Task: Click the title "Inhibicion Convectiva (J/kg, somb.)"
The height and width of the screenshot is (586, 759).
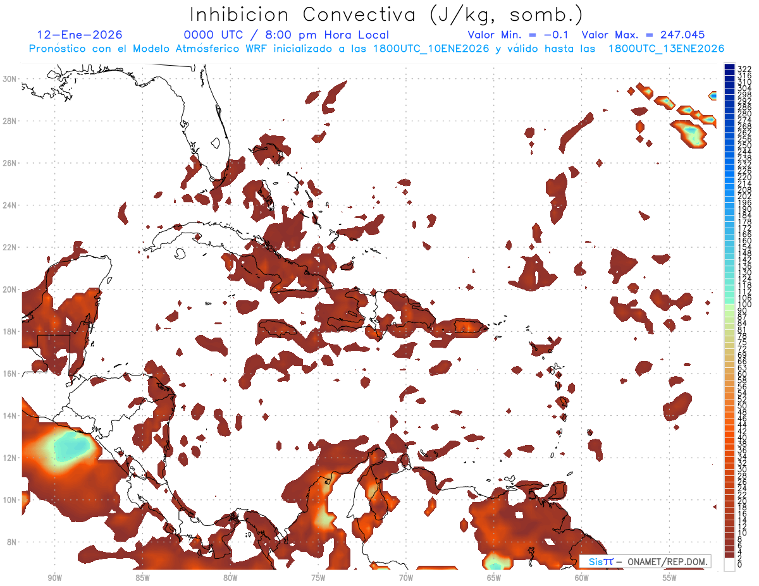Action: [x=386, y=15]
